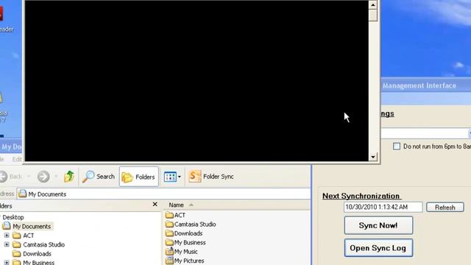Open the Forward button history dropdown arrow
This screenshot has width=471, height=265.
(x=56, y=177)
